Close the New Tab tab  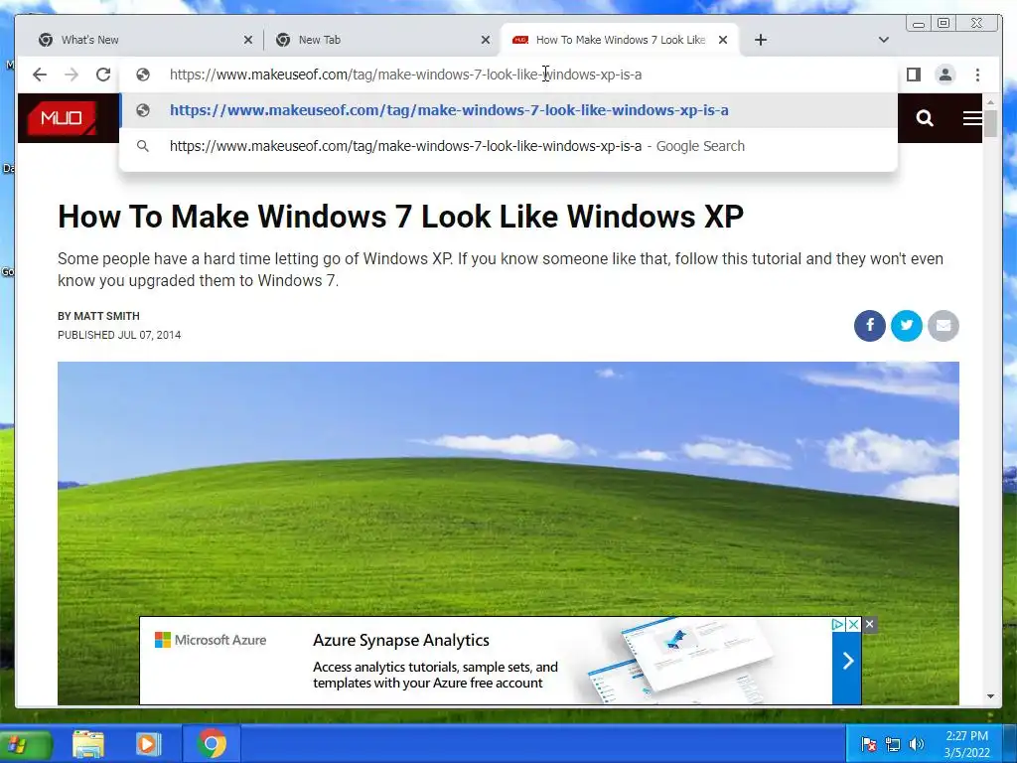[485, 40]
